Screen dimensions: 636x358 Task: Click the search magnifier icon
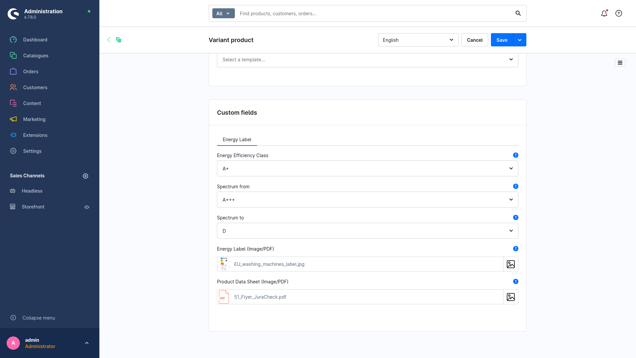pyautogui.click(x=518, y=14)
